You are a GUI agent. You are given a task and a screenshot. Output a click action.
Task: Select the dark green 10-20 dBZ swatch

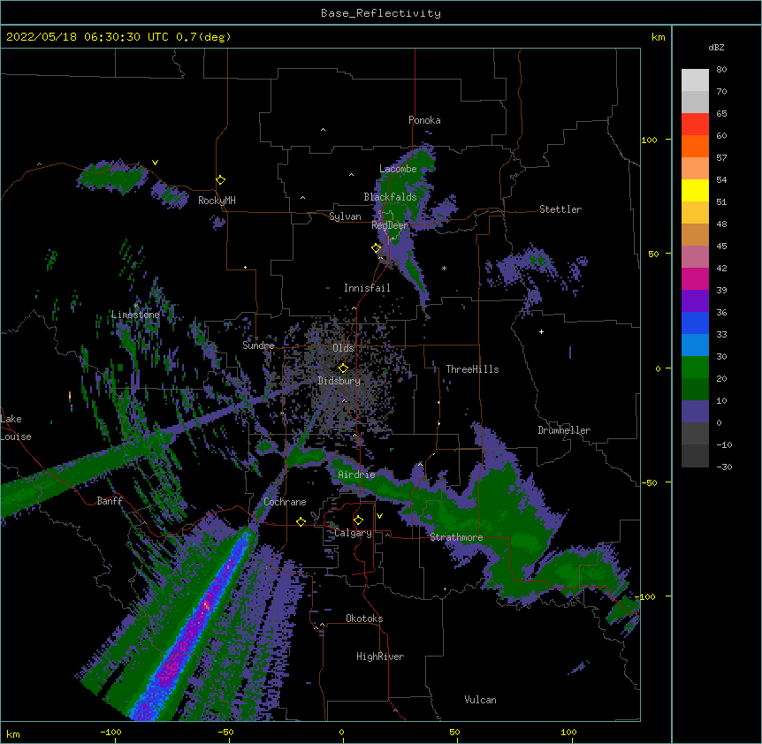[x=695, y=390]
